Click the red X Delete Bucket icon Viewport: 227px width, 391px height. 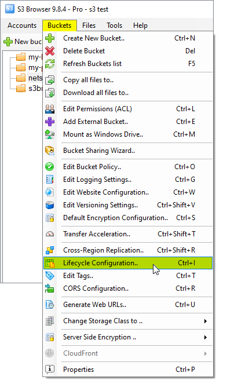click(50, 51)
